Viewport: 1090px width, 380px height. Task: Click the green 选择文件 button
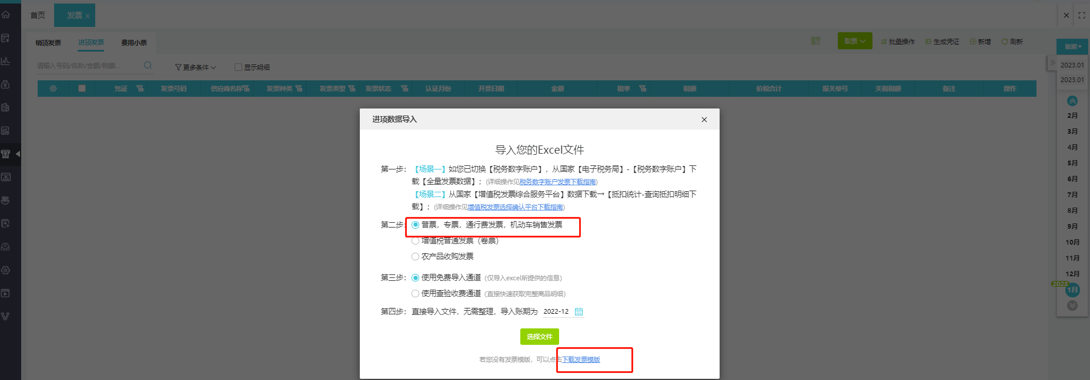click(539, 337)
